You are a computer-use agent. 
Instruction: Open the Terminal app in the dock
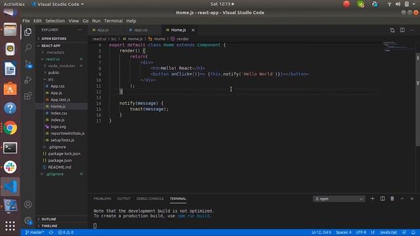pyautogui.click(x=10, y=147)
